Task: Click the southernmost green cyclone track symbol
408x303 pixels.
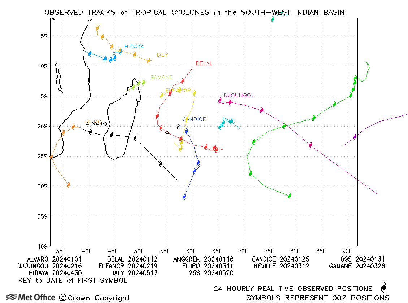Action: tap(289, 196)
